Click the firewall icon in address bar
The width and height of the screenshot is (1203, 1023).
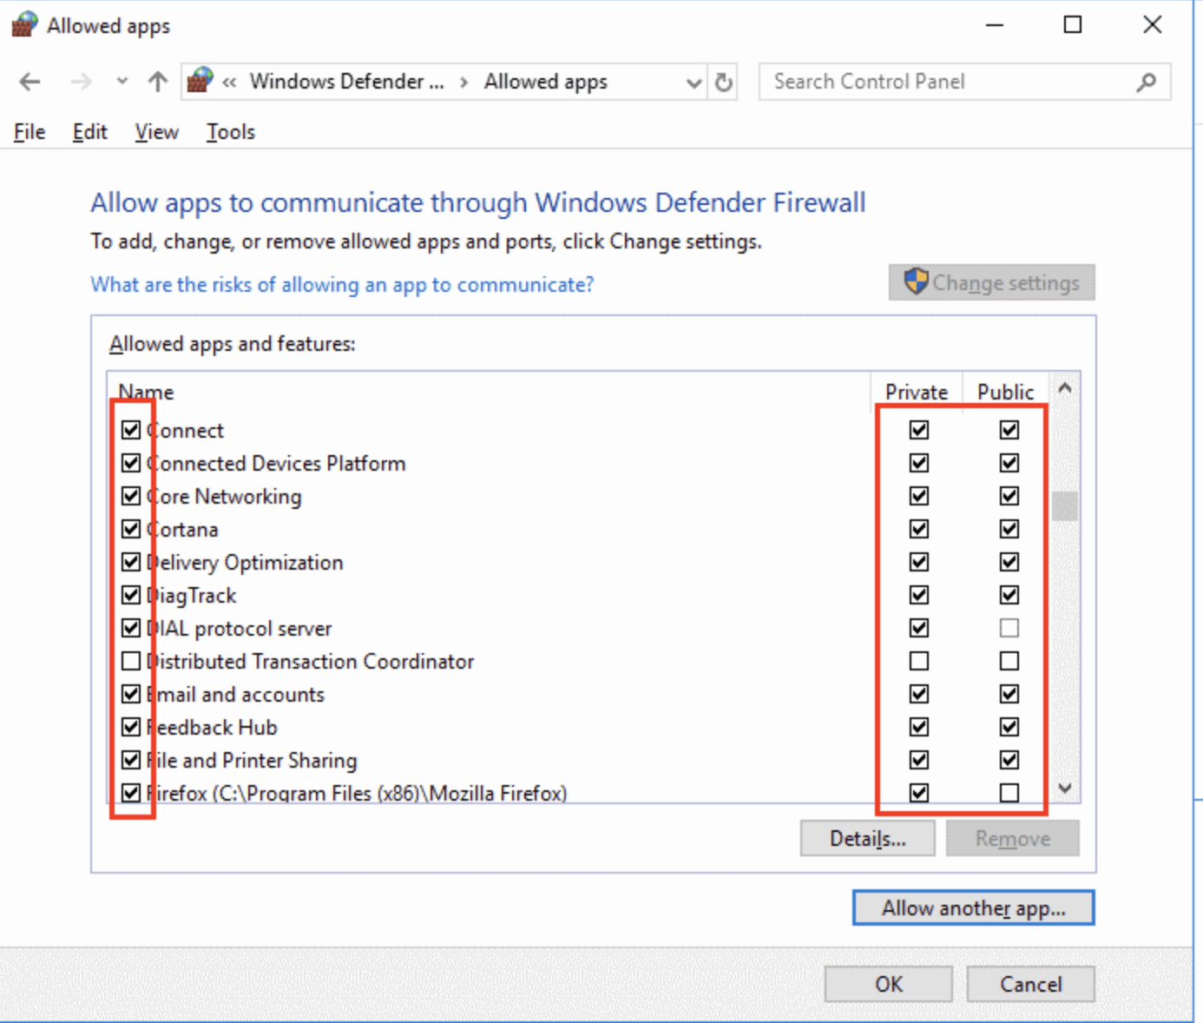coord(200,81)
